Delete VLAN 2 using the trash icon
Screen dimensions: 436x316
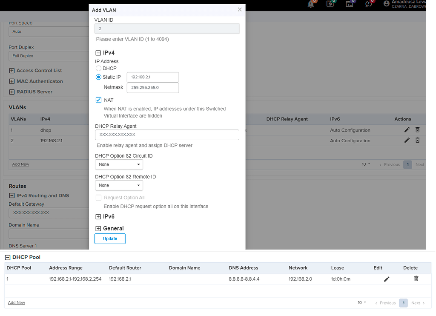[418, 140]
